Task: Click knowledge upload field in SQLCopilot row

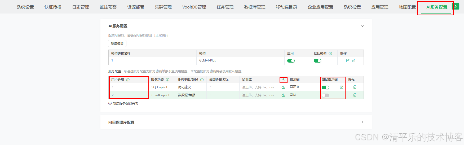Action: coord(259,87)
